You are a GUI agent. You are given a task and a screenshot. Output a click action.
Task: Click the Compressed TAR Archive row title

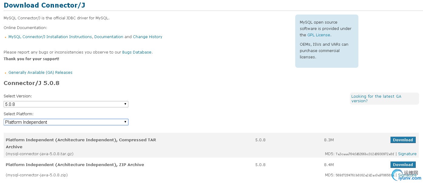(81, 143)
